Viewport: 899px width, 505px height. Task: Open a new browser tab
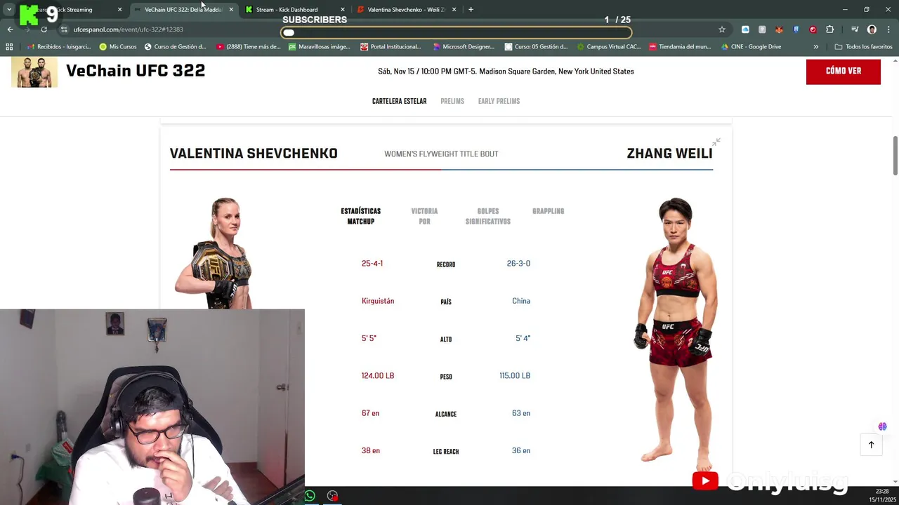(471, 10)
